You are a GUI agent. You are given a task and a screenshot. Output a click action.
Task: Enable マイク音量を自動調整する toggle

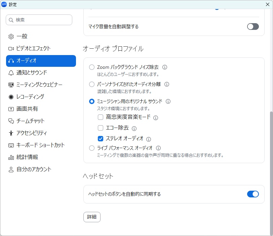pyautogui.click(x=253, y=27)
